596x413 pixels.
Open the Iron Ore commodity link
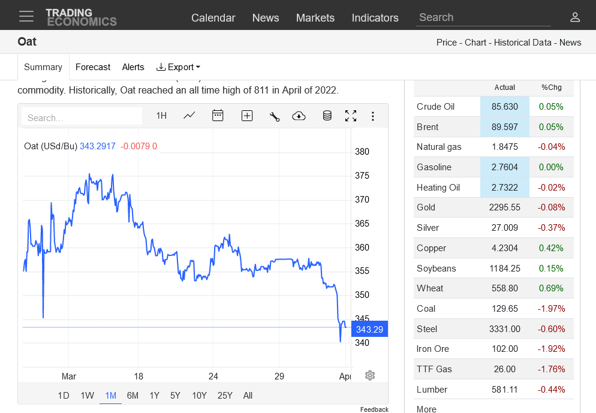(x=432, y=349)
